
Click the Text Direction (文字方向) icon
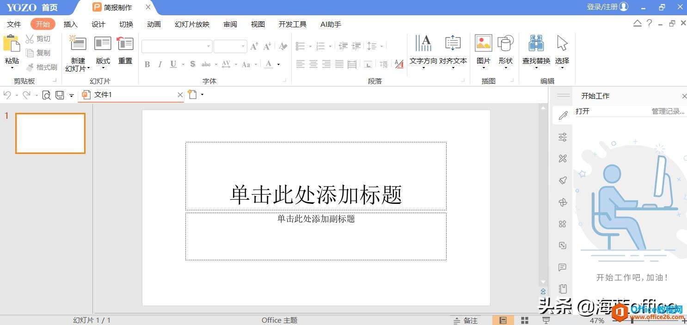click(423, 43)
